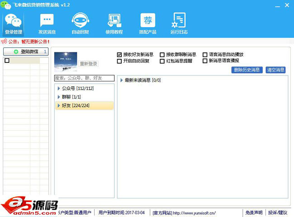Click the 普通用户 account type status text

coord(82,212)
